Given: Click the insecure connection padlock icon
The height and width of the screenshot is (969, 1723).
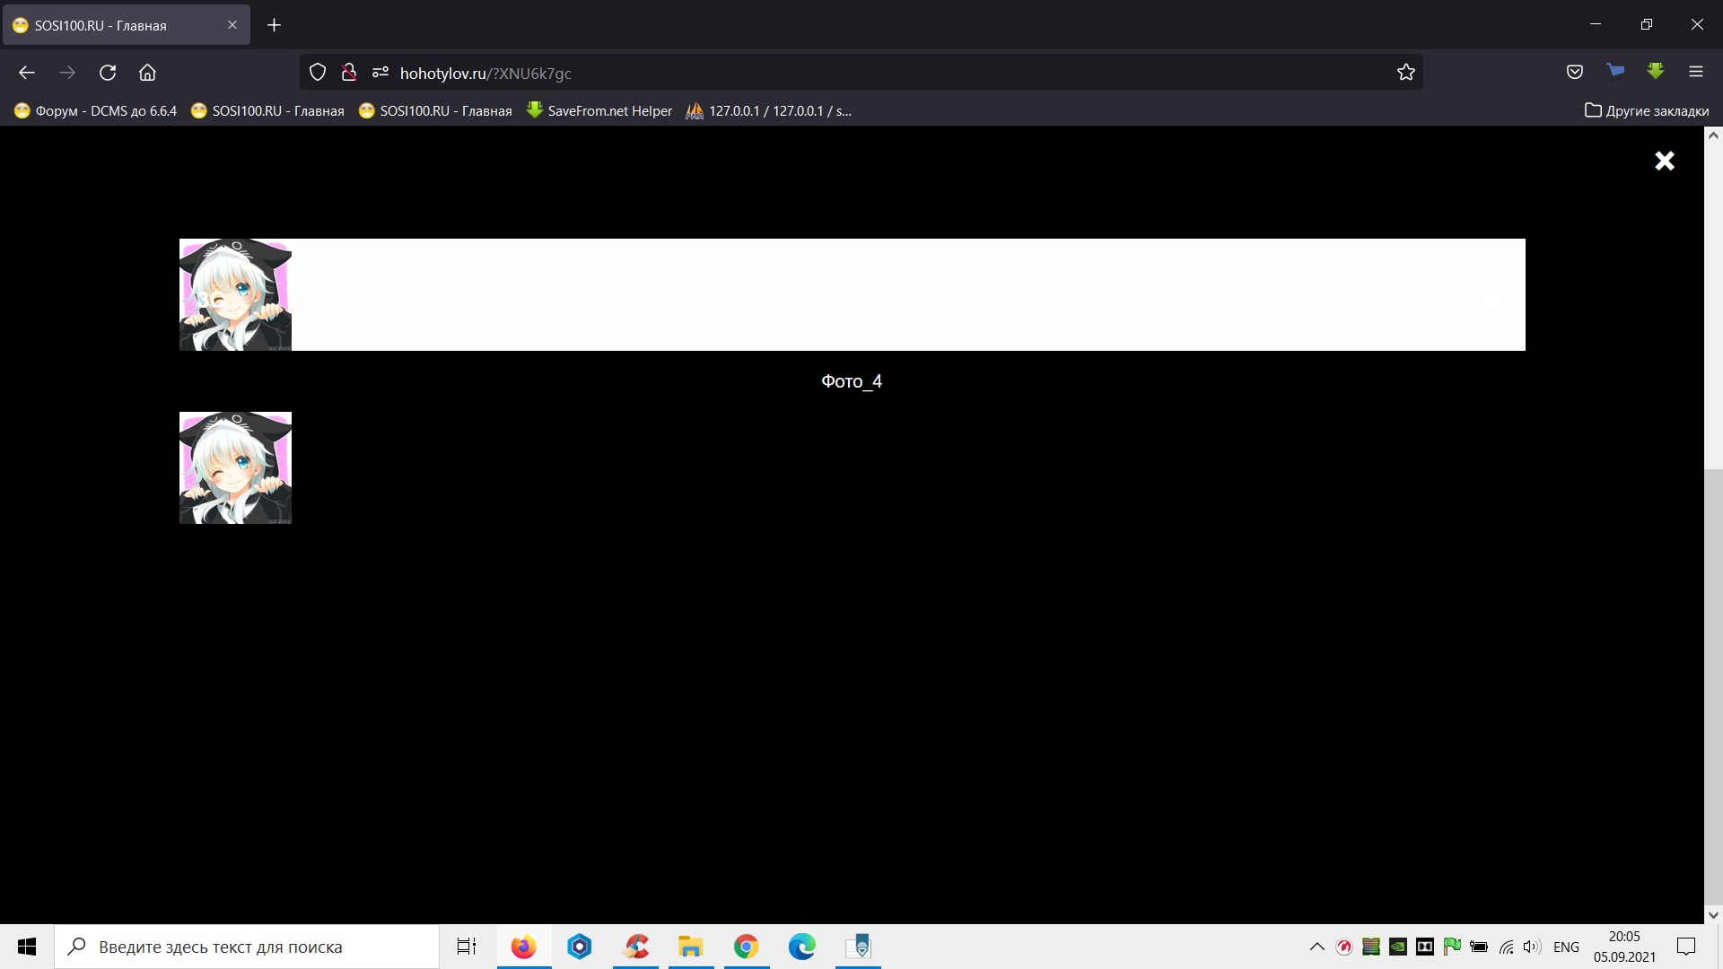Looking at the screenshot, I should [x=349, y=73].
